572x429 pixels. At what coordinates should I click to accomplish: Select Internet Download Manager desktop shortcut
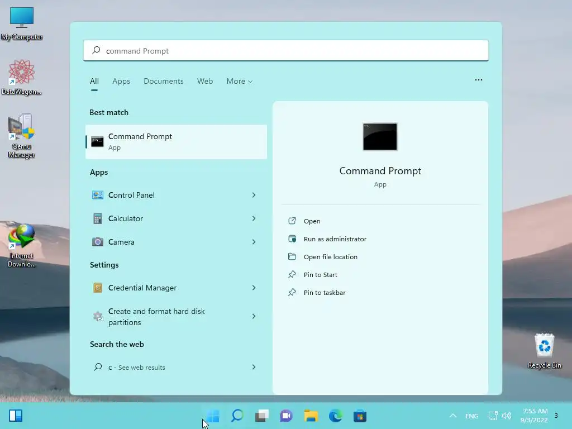pyautogui.click(x=22, y=246)
